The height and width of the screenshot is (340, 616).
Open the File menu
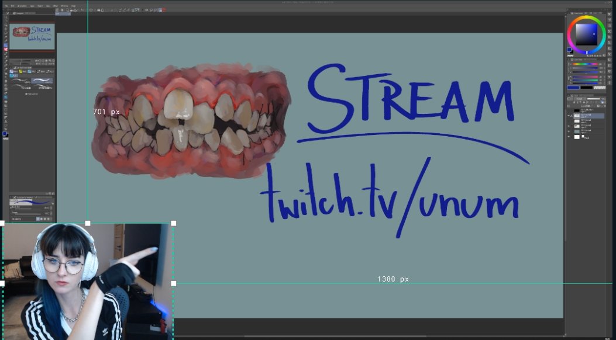coord(6,6)
